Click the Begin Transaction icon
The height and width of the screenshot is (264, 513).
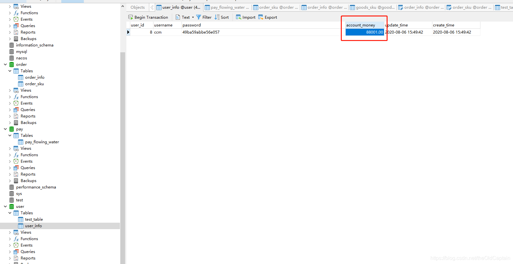(130, 17)
